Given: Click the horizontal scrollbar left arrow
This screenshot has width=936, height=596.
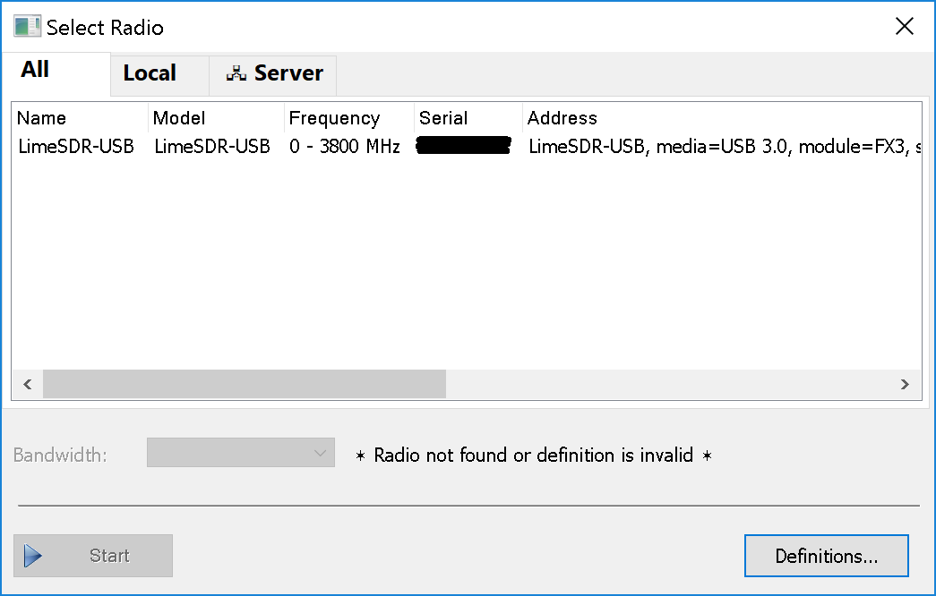Looking at the screenshot, I should pos(28,384).
